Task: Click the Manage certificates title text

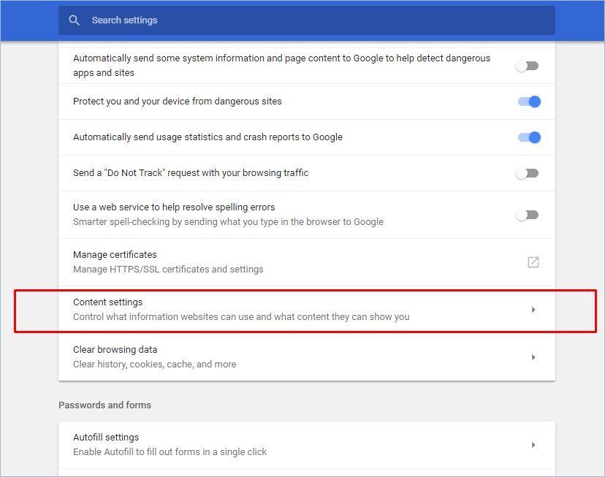Action: (115, 255)
